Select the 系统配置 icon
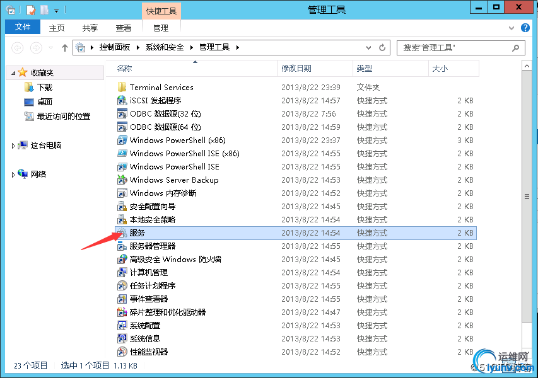 pyautogui.click(x=122, y=326)
